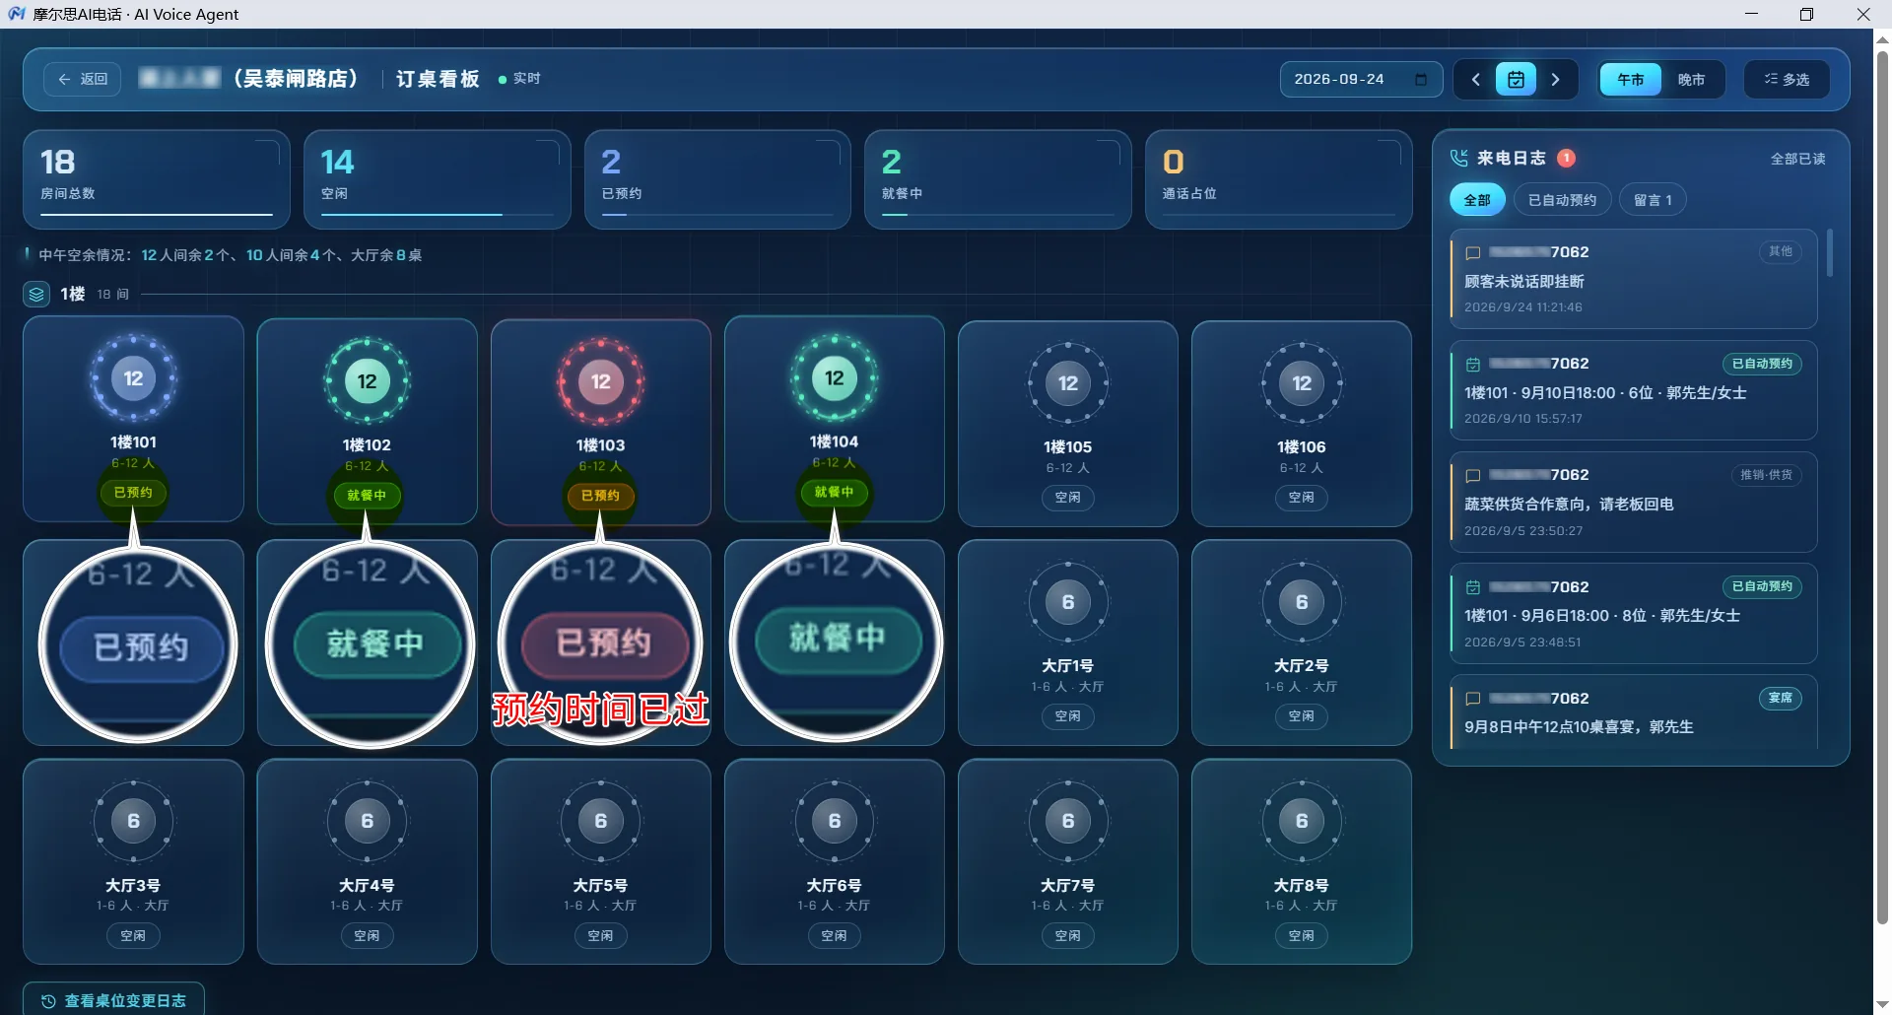This screenshot has width=1892, height=1015.
Task: Select the 全部 call log tab
Action: (1477, 200)
